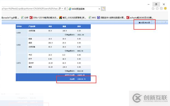This screenshot has width=170, height=106.
Task: Open the 博文_小灰灰 blog bookmark
Action: [72, 18]
